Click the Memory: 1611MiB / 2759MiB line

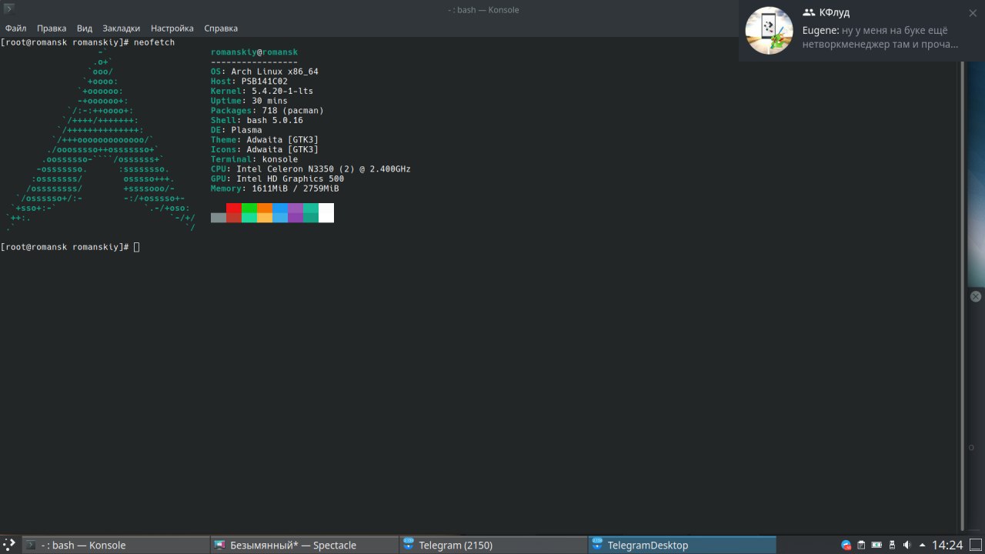(275, 189)
